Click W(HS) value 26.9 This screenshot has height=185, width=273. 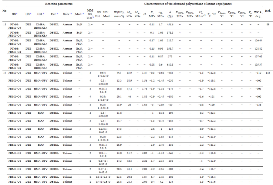click(119, 145)
